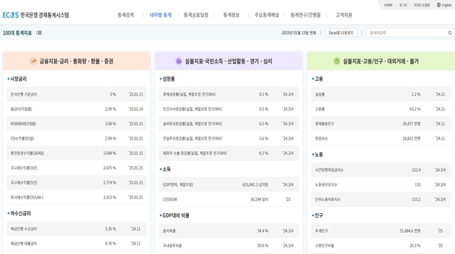This screenshot has width=455, height=254.
Task: Click the 20.3 % value
Action: 415,245
